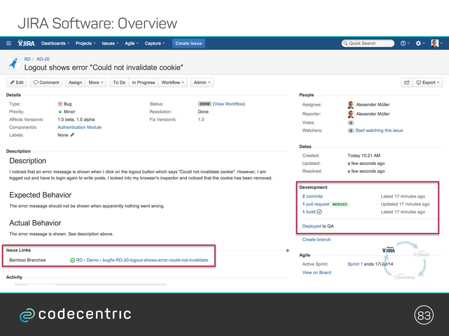The width and height of the screenshot is (449, 336).
Task: Click the DONE status badge
Action: [205, 104]
